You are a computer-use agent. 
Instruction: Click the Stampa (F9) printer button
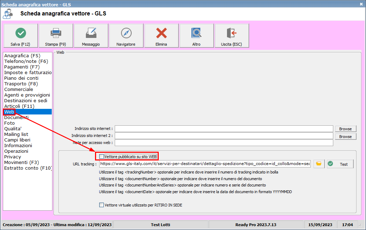point(56,35)
